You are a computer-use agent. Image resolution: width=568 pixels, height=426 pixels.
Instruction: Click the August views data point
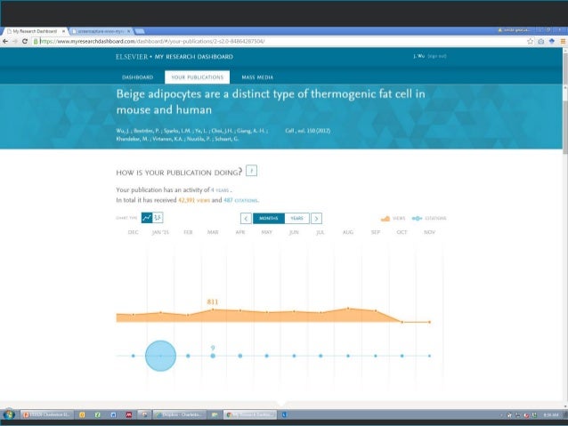348,309
